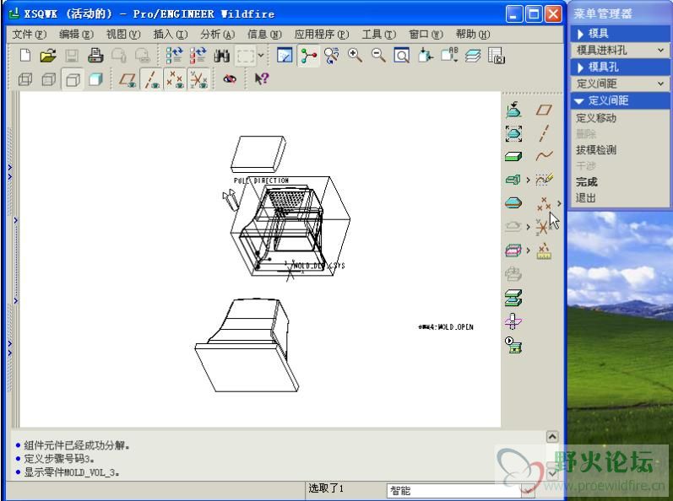Expand the 模具孔 menu header
Viewport: 673px width, 501px height.
coord(620,67)
